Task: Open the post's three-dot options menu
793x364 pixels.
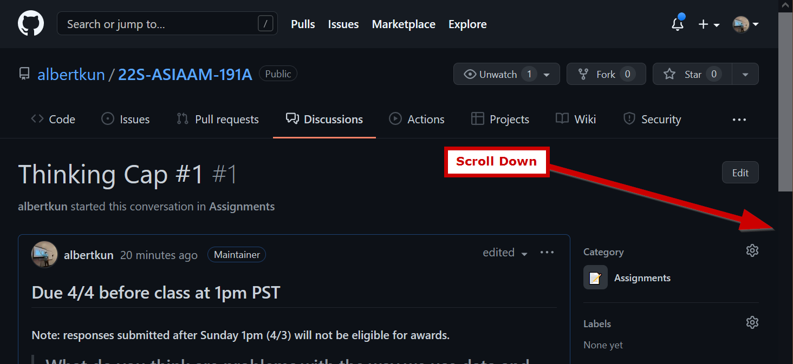Action: click(547, 253)
